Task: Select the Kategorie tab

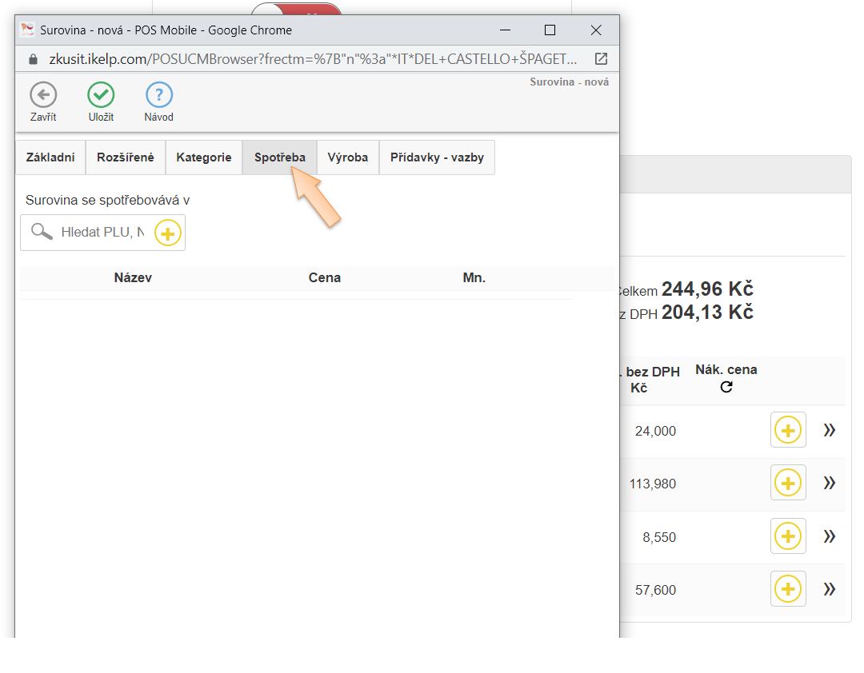Action: (204, 157)
